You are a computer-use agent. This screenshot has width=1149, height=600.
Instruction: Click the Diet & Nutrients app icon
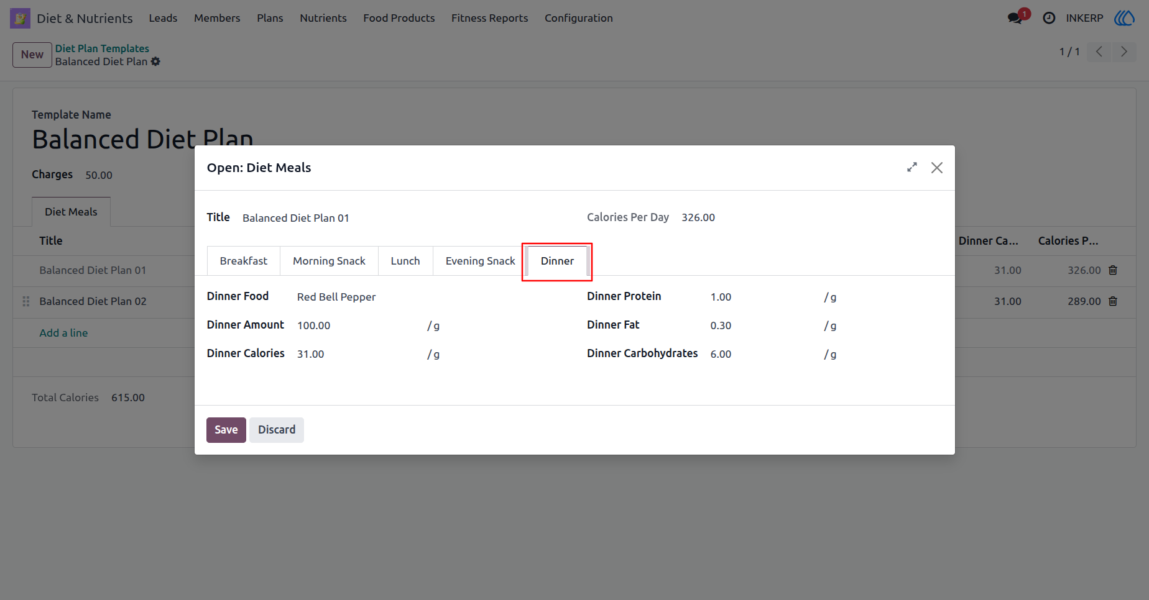tap(20, 18)
